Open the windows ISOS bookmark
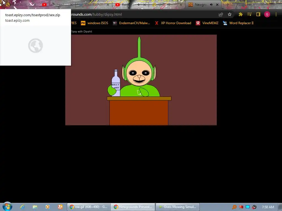Viewport: 282px width, 211px height. click(95, 23)
